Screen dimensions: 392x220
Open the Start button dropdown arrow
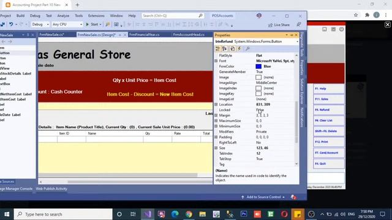point(100,24)
